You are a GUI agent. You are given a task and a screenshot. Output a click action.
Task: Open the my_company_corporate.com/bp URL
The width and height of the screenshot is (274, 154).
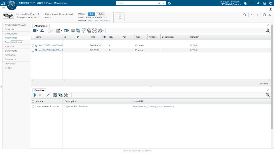(x=154, y=106)
